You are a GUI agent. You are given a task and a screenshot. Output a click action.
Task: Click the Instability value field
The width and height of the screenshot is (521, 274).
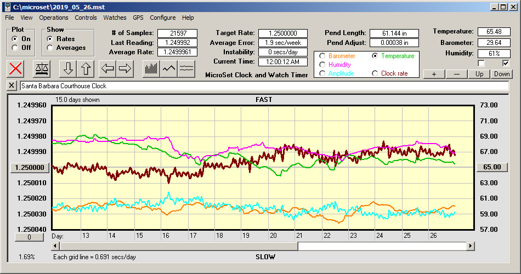tap(283, 52)
